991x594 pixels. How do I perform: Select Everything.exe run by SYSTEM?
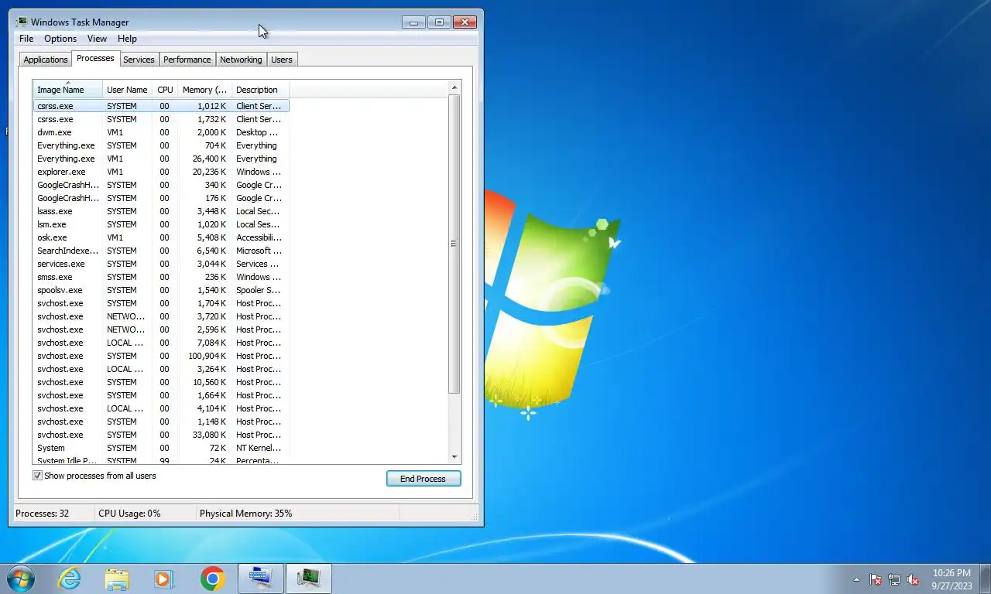click(x=161, y=145)
